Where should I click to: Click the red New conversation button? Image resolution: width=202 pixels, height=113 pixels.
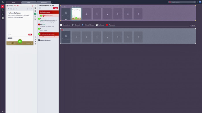coord(55,8)
